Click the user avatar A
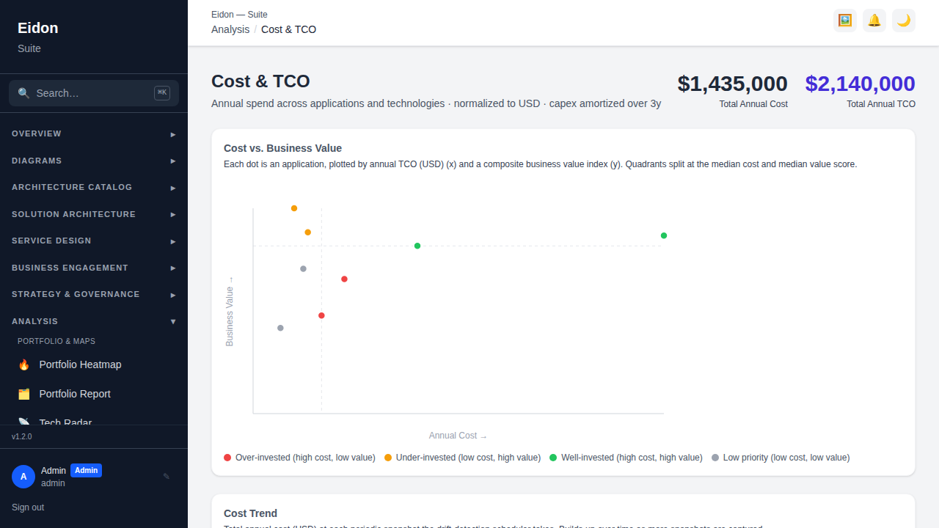This screenshot has width=939, height=528. (x=23, y=477)
